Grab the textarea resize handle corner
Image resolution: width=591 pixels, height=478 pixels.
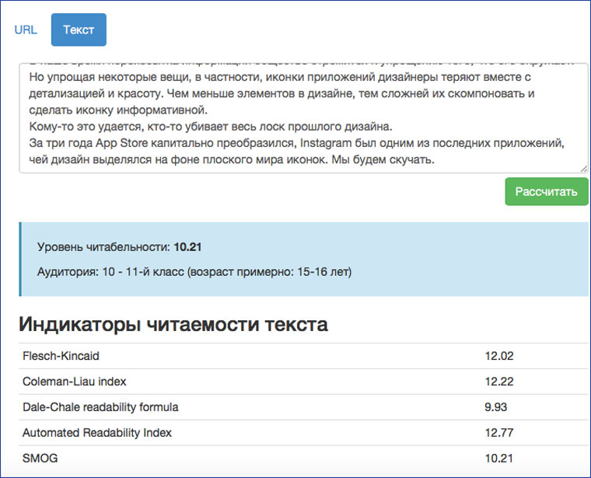[x=584, y=169]
